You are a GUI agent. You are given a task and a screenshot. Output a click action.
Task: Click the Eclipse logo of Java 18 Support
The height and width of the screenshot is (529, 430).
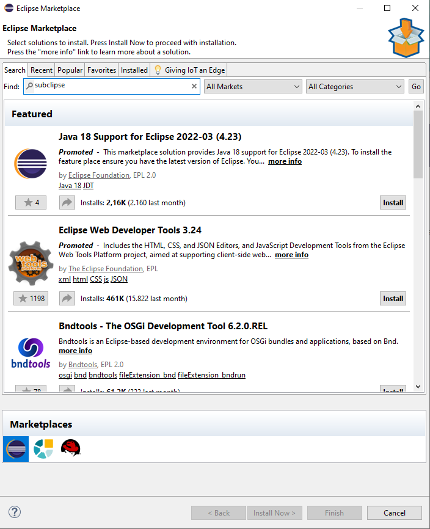(x=31, y=164)
